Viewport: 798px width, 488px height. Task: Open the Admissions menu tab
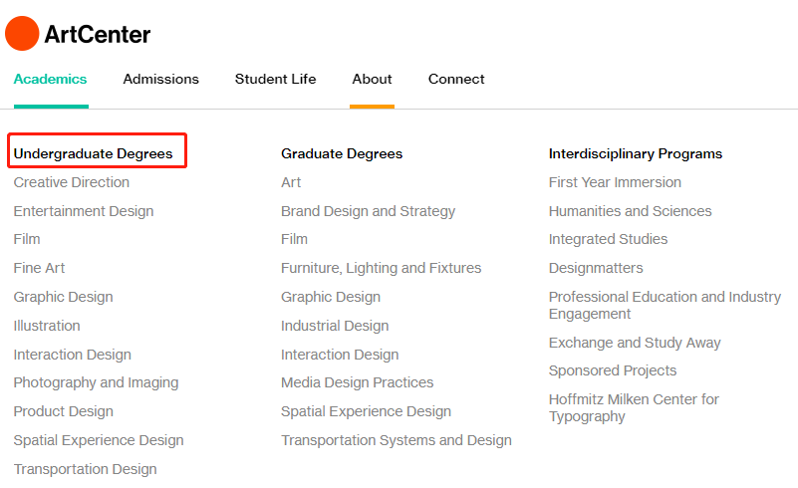pos(160,80)
